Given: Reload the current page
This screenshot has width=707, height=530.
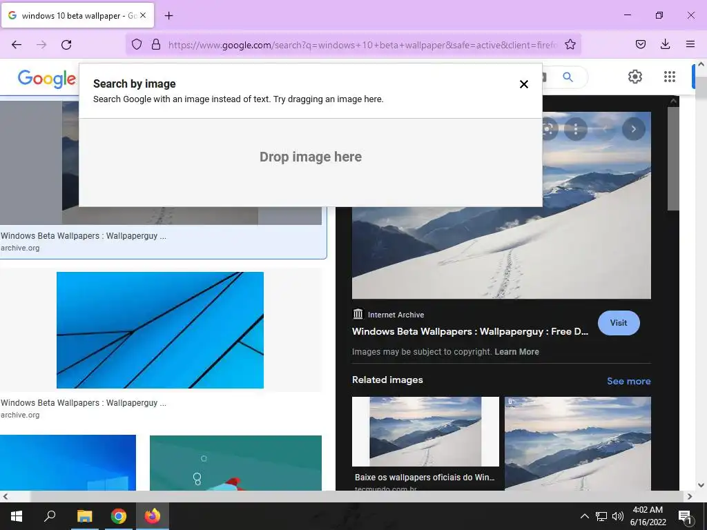Looking at the screenshot, I should pyautogui.click(x=66, y=45).
